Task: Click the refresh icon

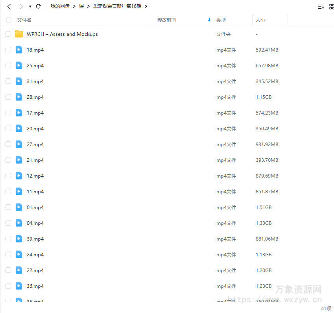Action: click(38, 6)
